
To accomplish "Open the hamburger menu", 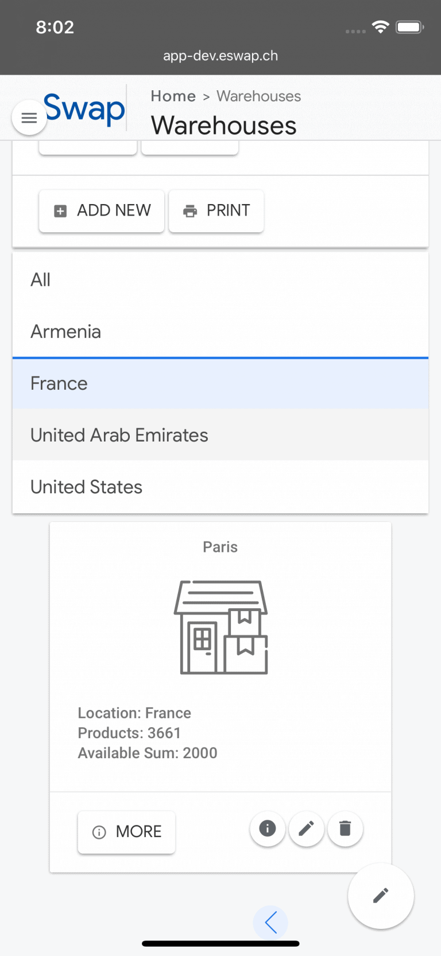I will coord(29,118).
